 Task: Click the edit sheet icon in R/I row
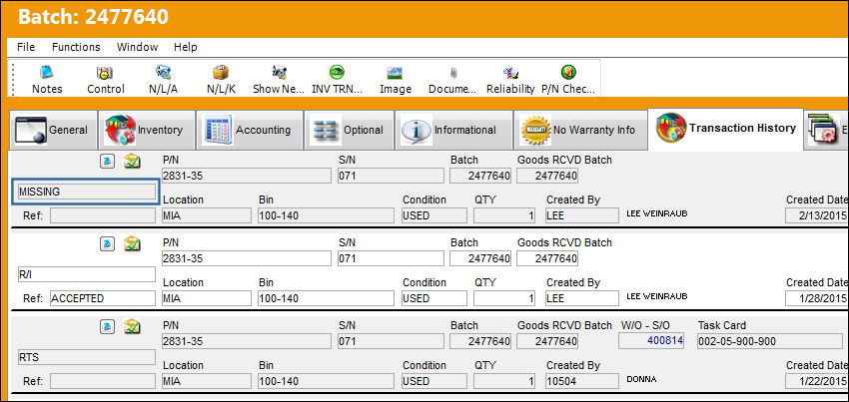point(132,244)
